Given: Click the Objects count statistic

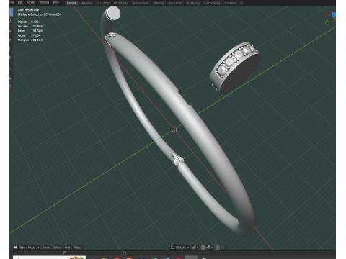Looking at the screenshot, I should point(28,22).
